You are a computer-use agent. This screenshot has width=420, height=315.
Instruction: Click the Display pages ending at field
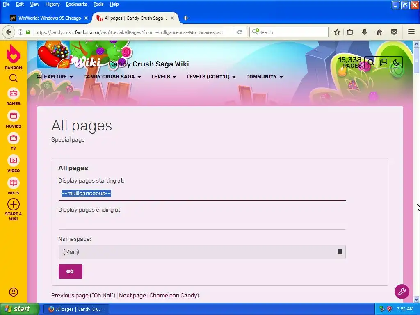point(202,223)
